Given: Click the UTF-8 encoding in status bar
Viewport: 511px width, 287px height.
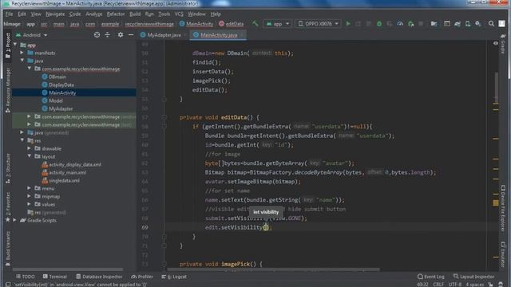Looking at the screenshot, I should pos(454,285).
